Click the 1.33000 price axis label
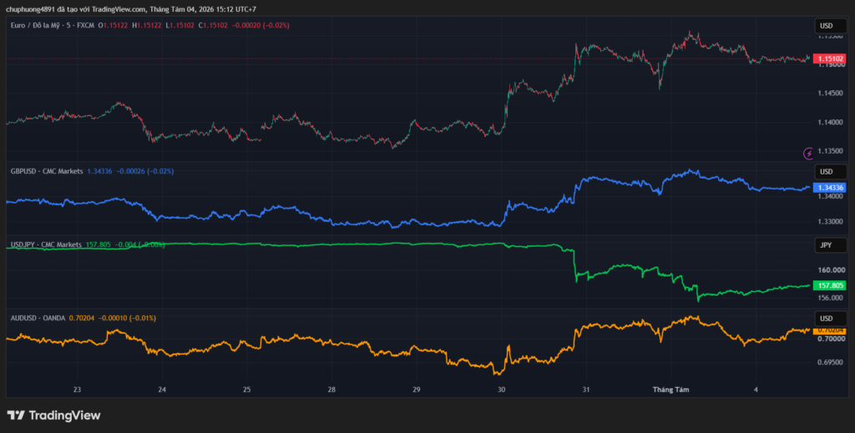This screenshot has width=855, height=433. [x=831, y=222]
